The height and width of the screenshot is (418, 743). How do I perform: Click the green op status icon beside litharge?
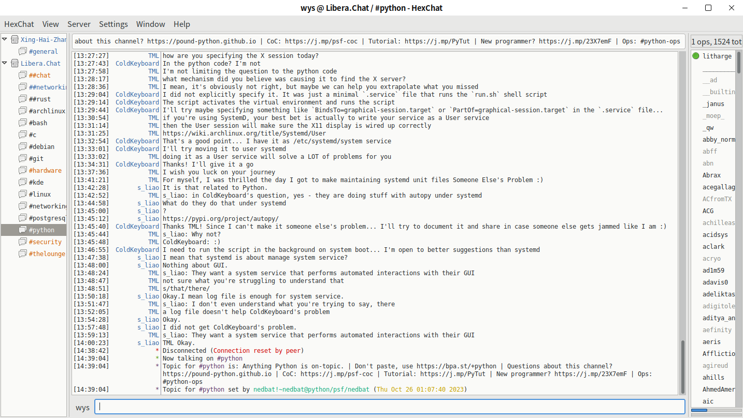click(x=696, y=56)
